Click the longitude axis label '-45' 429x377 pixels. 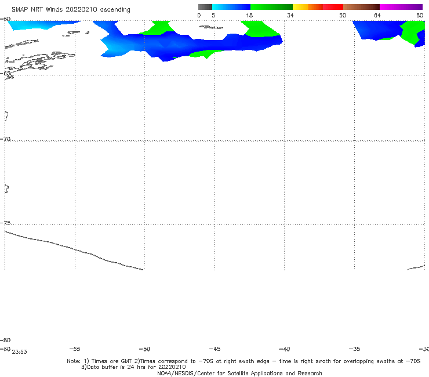(x=214, y=349)
